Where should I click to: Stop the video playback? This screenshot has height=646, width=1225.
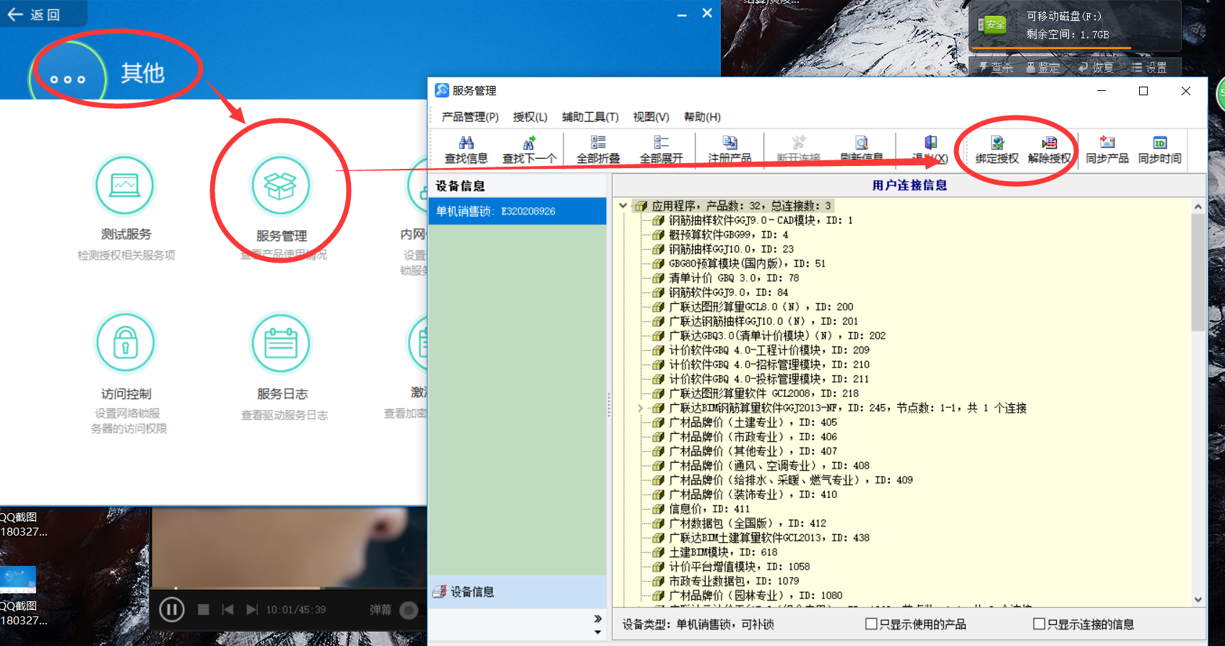(204, 610)
